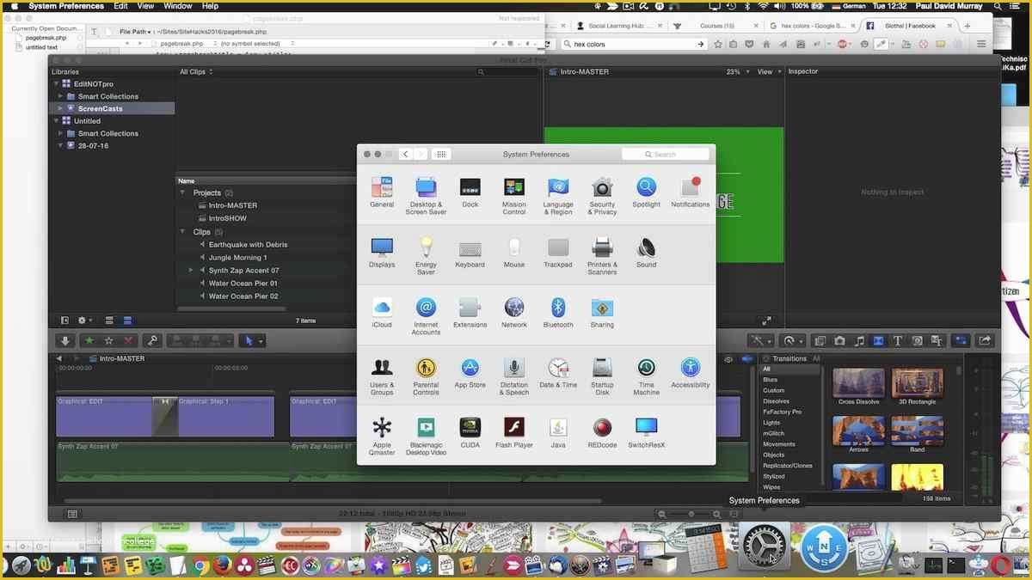1032x580 pixels.
Task: Open Final Cut photos browser camera icon
Action: coord(839,341)
